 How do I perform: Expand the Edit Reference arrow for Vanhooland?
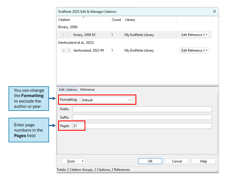pyautogui.click(x=207, y=51)
